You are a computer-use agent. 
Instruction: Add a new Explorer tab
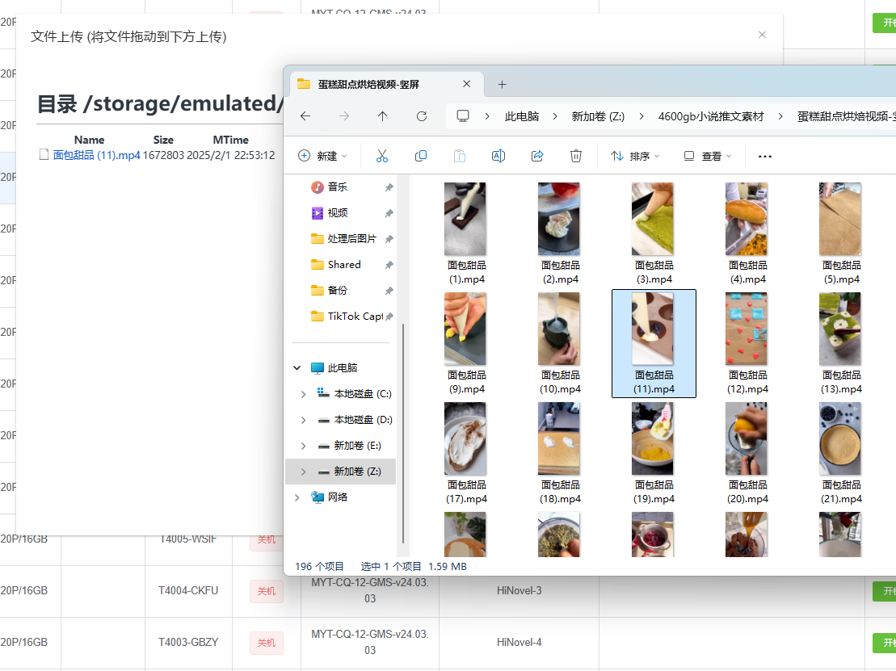[502, 84]
